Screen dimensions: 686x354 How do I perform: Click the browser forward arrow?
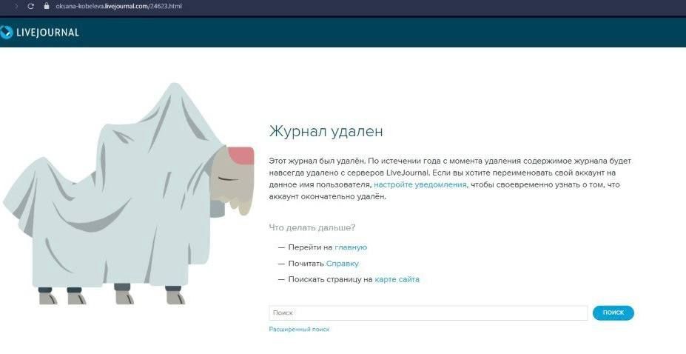[x=16, y=6]
